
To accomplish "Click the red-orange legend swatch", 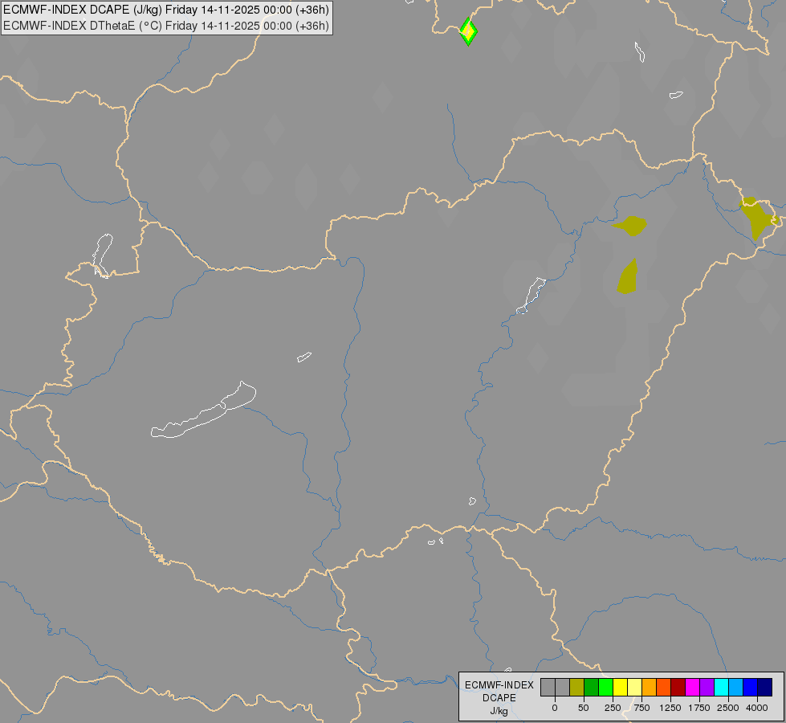I will pos(664,688).
